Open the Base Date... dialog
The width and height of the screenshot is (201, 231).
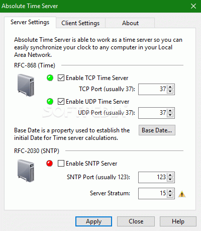[157, 130]
